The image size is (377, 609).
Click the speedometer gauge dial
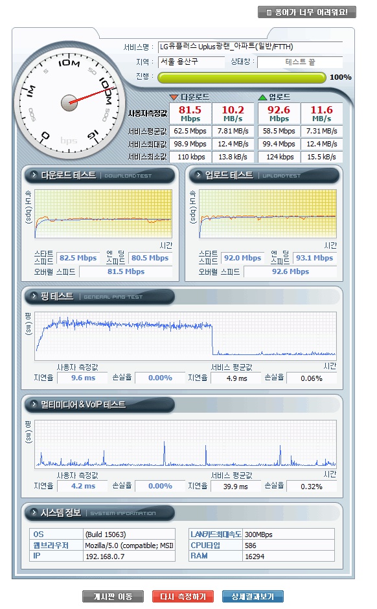pyautogui.click(x=69, y=102)
